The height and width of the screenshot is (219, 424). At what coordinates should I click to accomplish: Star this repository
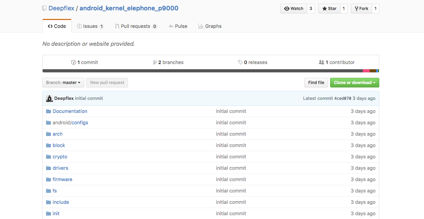(x=329, y=9)
